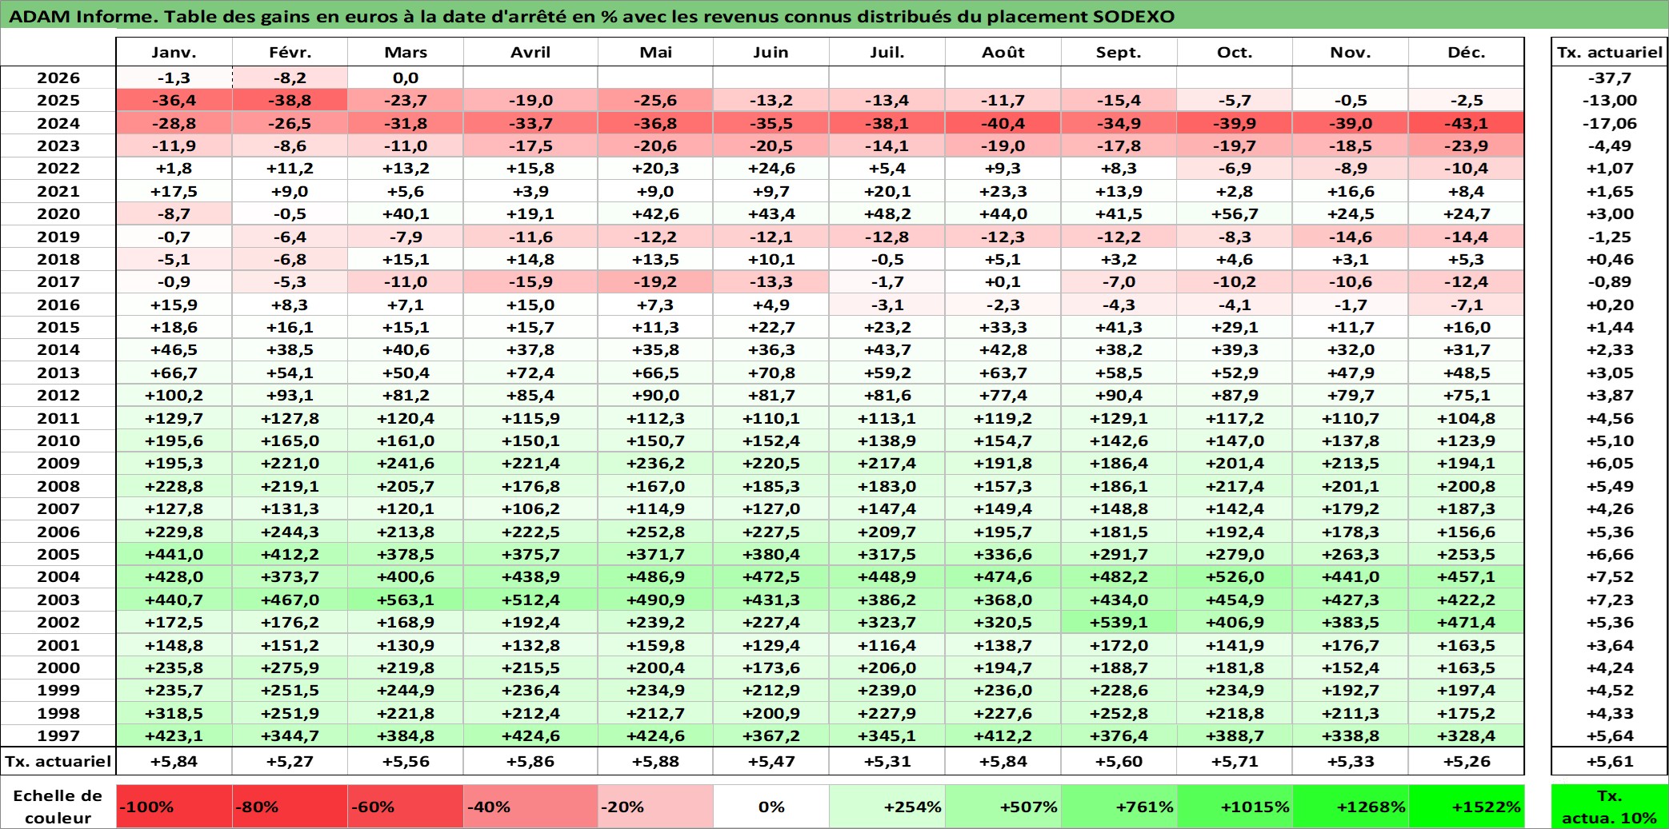Viewport: 1669px width, 829px height.
Task: Click the +1015% scale swatch
Action: tap(1235, 807)
